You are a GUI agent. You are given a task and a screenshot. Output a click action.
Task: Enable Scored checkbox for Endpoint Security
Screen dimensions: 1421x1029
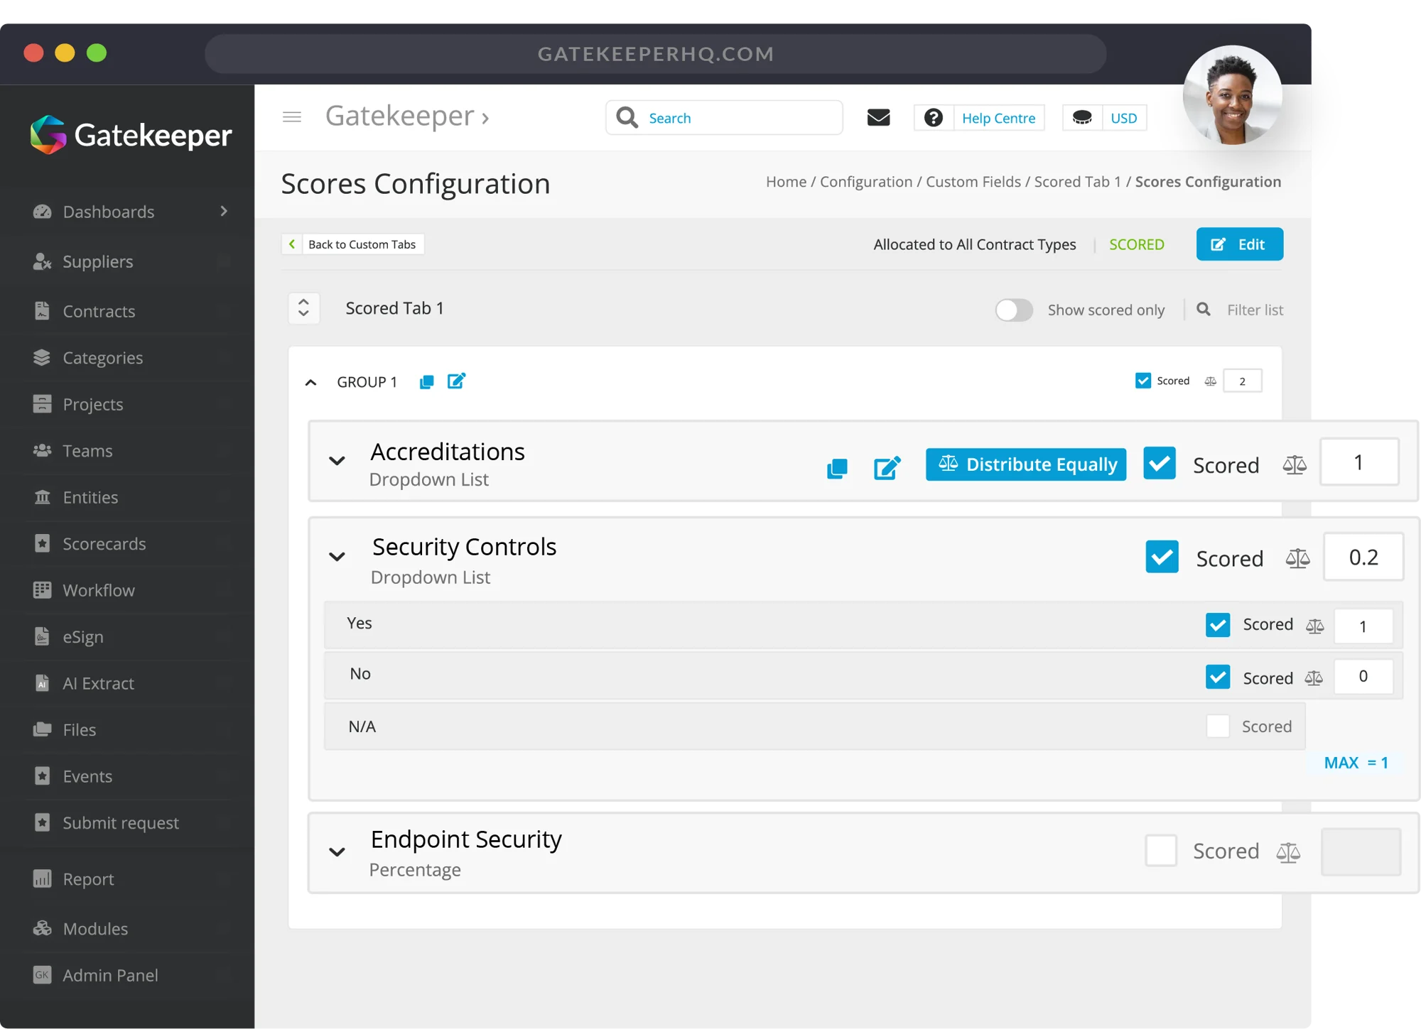coord(1161,851)
